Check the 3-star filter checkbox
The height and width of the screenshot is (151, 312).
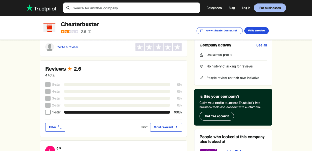tap(48, 98)
